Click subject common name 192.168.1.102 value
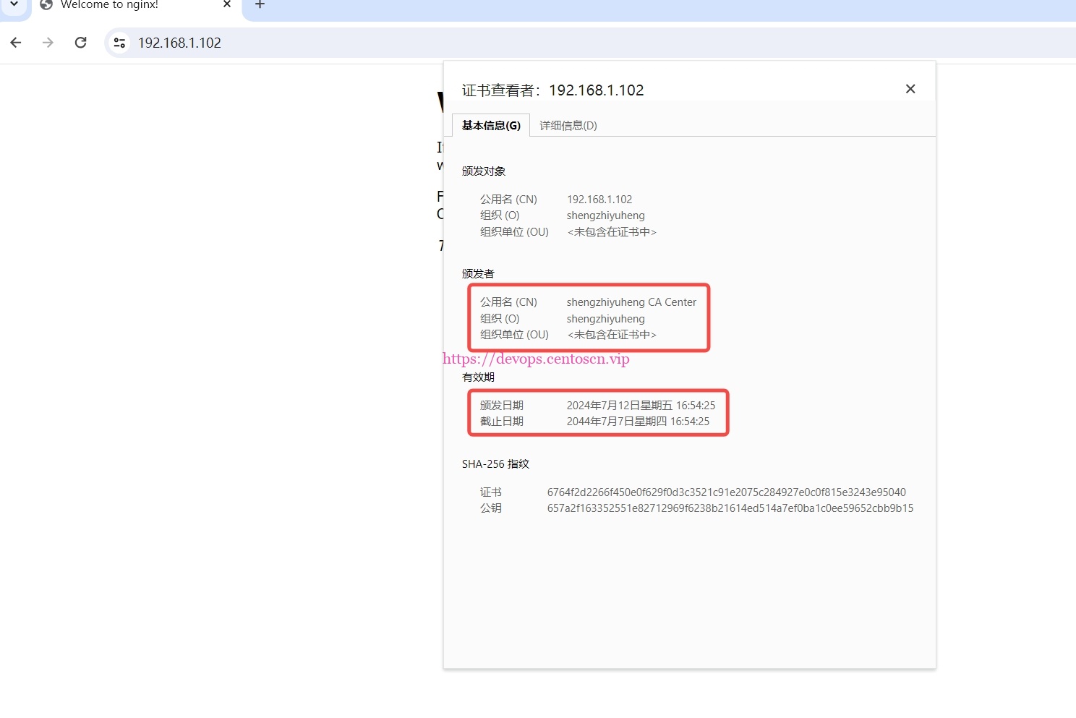This screenshot has width=1076, height=718. tap(599, 200)
